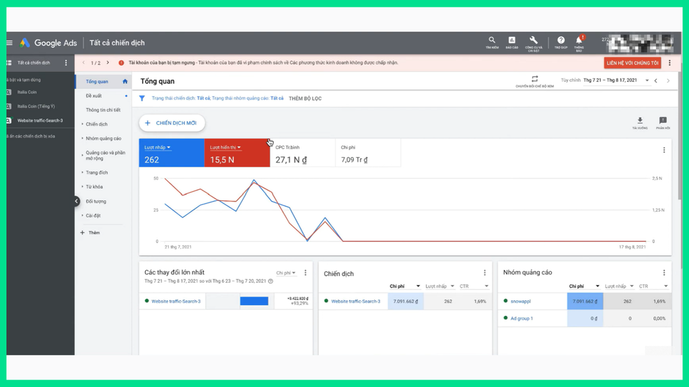Click the filter funnel icon
The width and height of the screenshot is (689, 387).
(x=142, y=98)
